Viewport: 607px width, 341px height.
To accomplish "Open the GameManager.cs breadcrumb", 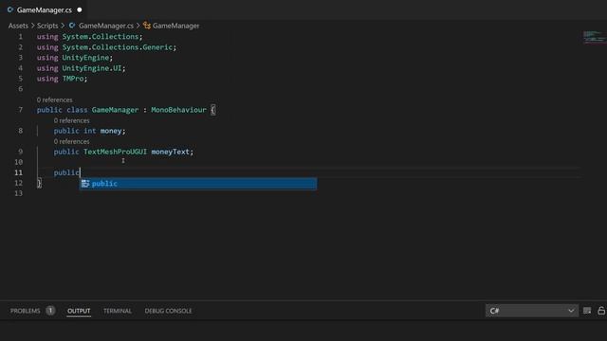I will point(106,26).
